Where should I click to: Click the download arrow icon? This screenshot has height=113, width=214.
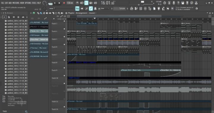(196, 3)
